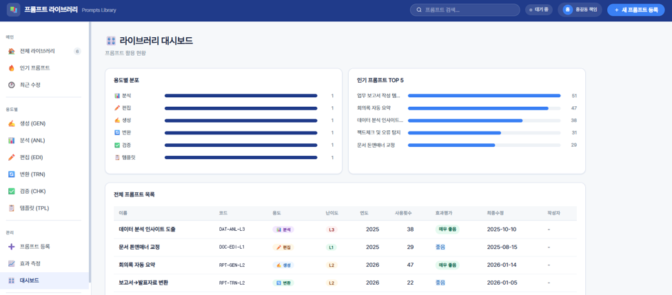
Task: Click the 난이도 column header
Action: coord(332,213)
